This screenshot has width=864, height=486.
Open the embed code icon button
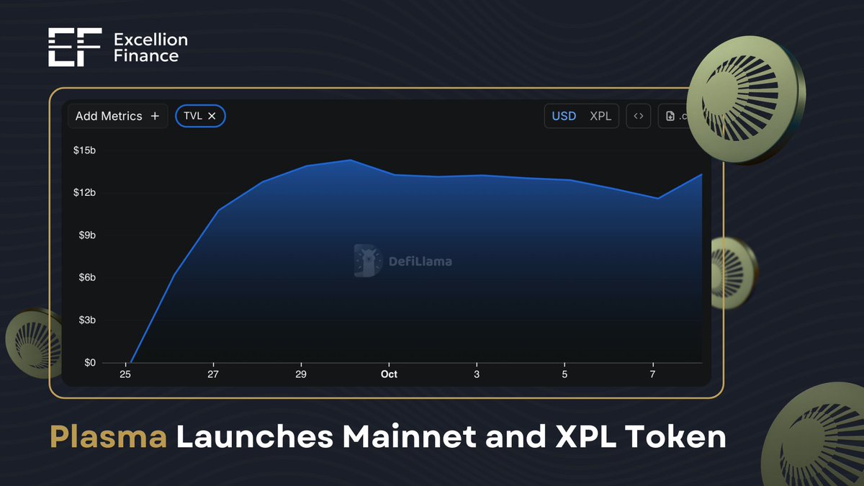point(639,116)
